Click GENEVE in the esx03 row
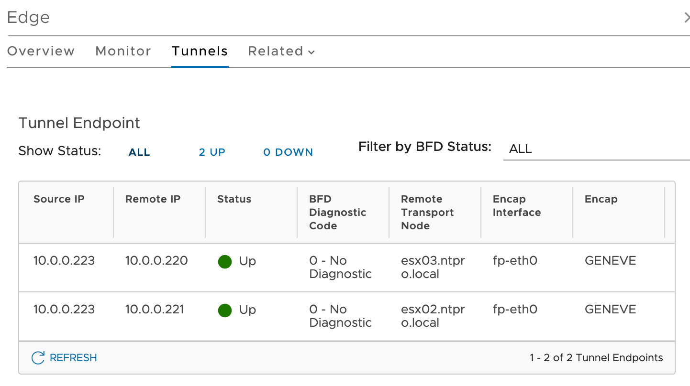The image size is (690, 386). pyautogui.click(x=611, y=261)
